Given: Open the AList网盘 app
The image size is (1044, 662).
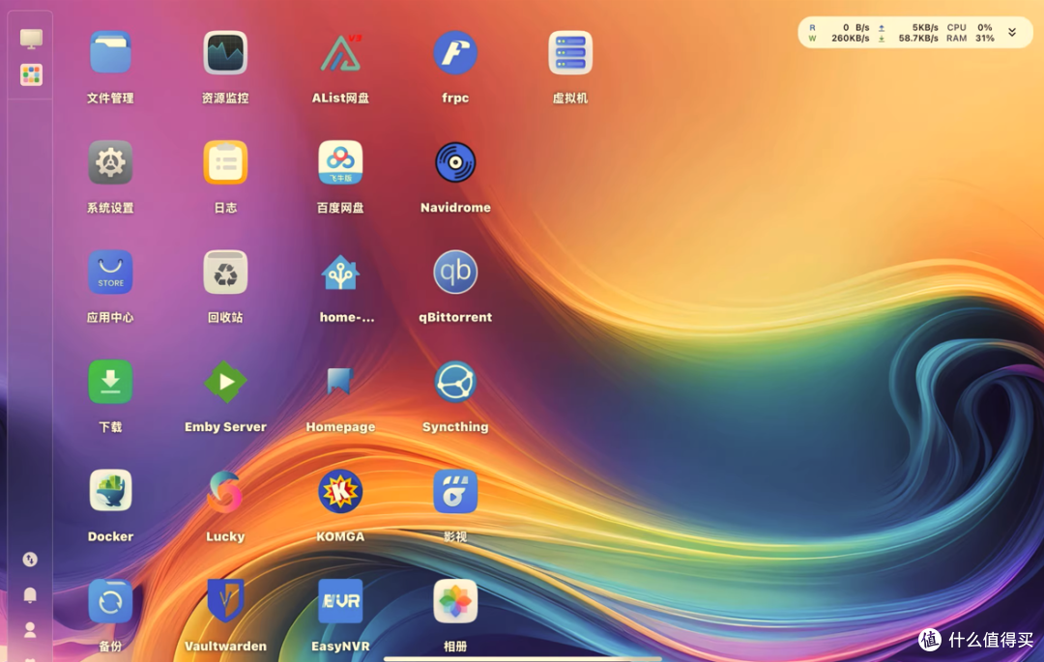Looking at the screenshot, I should (340, 52).
